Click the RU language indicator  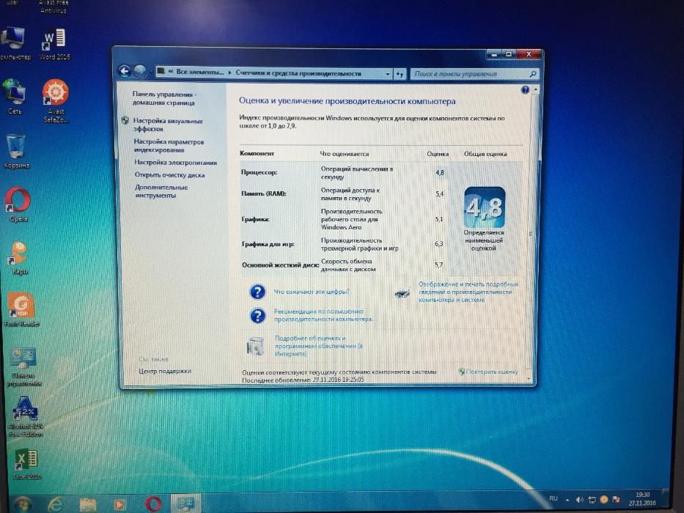tap(553, 498)
